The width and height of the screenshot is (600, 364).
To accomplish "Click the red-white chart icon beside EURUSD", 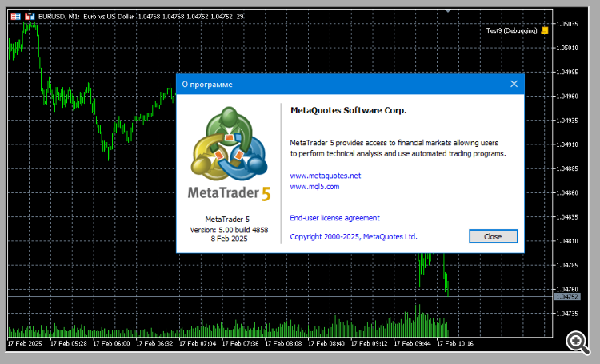I will (x=30, y=17).
